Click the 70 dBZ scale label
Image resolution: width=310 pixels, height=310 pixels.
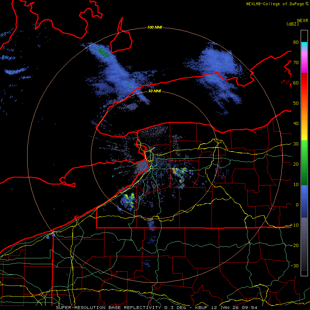click(296, 63)
